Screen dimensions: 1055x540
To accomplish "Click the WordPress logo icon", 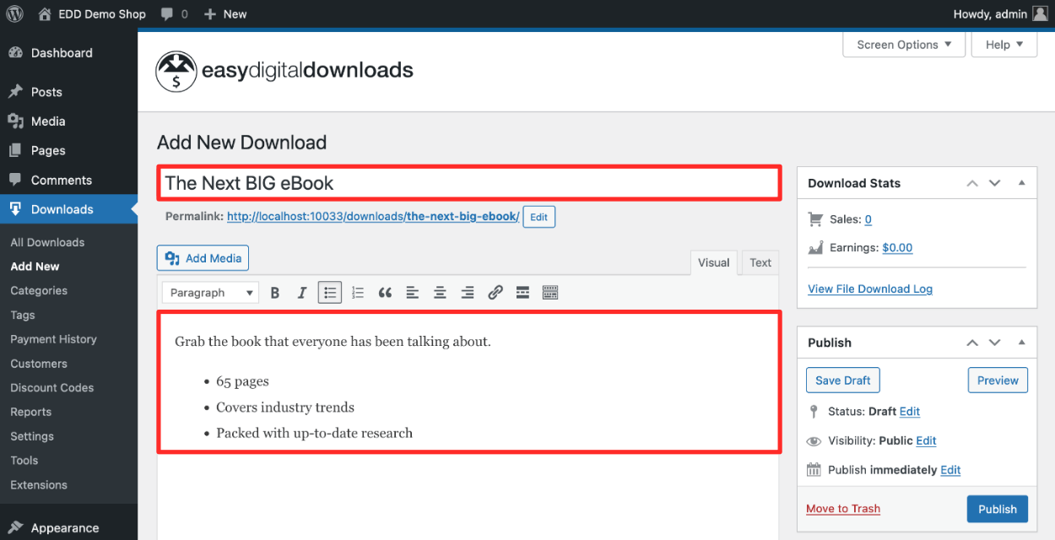I will (x=14, y=13).
